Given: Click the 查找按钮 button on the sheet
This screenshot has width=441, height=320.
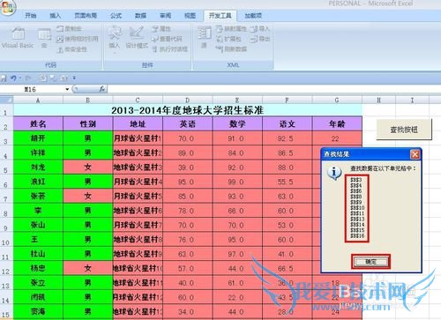Looking at the screenshot, I should point(404,130).
